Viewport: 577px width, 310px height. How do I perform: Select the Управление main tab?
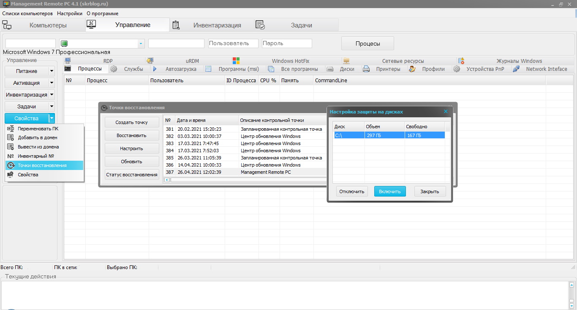click(x=128, y=25)
